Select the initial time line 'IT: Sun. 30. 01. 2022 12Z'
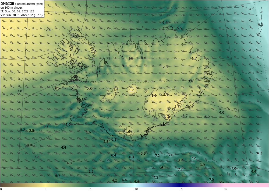 pyautogui.click(x=17, y=11)
